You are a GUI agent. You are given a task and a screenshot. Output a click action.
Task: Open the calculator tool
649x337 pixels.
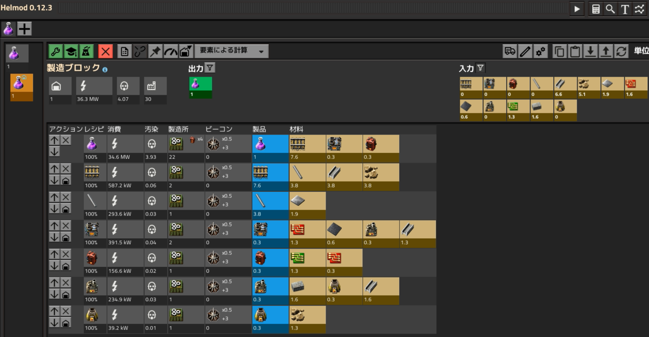tap(596, 9)
